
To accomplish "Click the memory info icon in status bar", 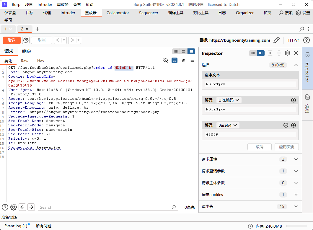I will coord(250,226).
